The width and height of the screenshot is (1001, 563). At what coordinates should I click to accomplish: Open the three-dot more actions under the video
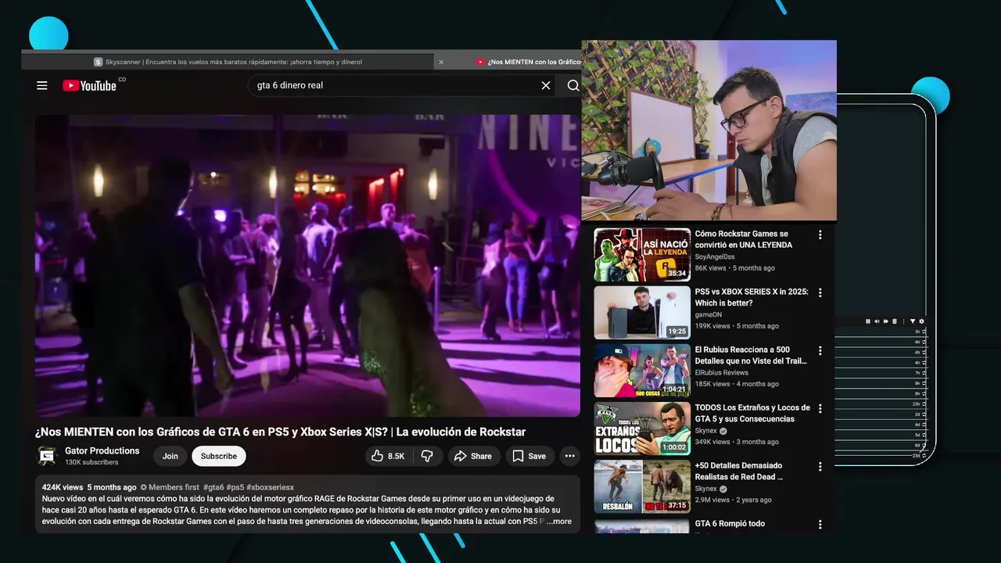click(570, 456)
